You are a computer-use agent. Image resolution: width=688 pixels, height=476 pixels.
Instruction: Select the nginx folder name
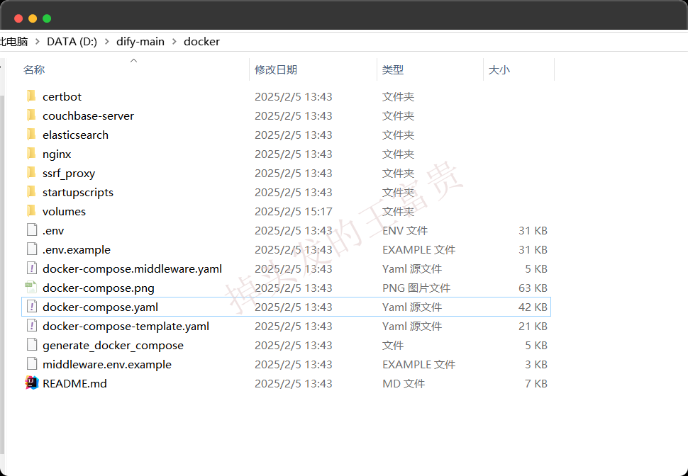click(x=57, y=154)
